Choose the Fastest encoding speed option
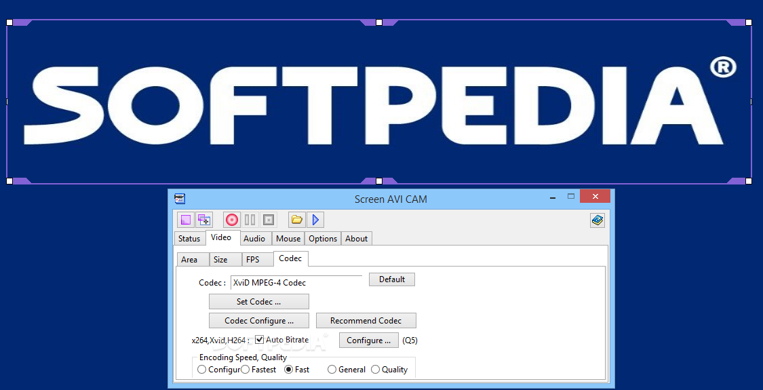Viewport: 763px width, 390px height. 246,370
